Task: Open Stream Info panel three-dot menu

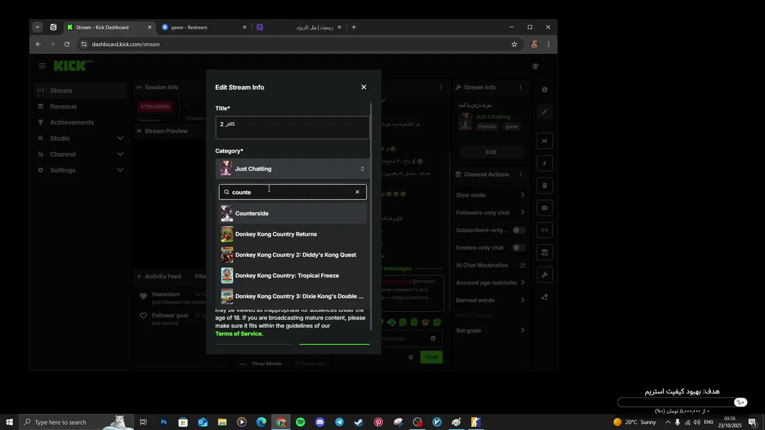Action: tap(521, 87)
